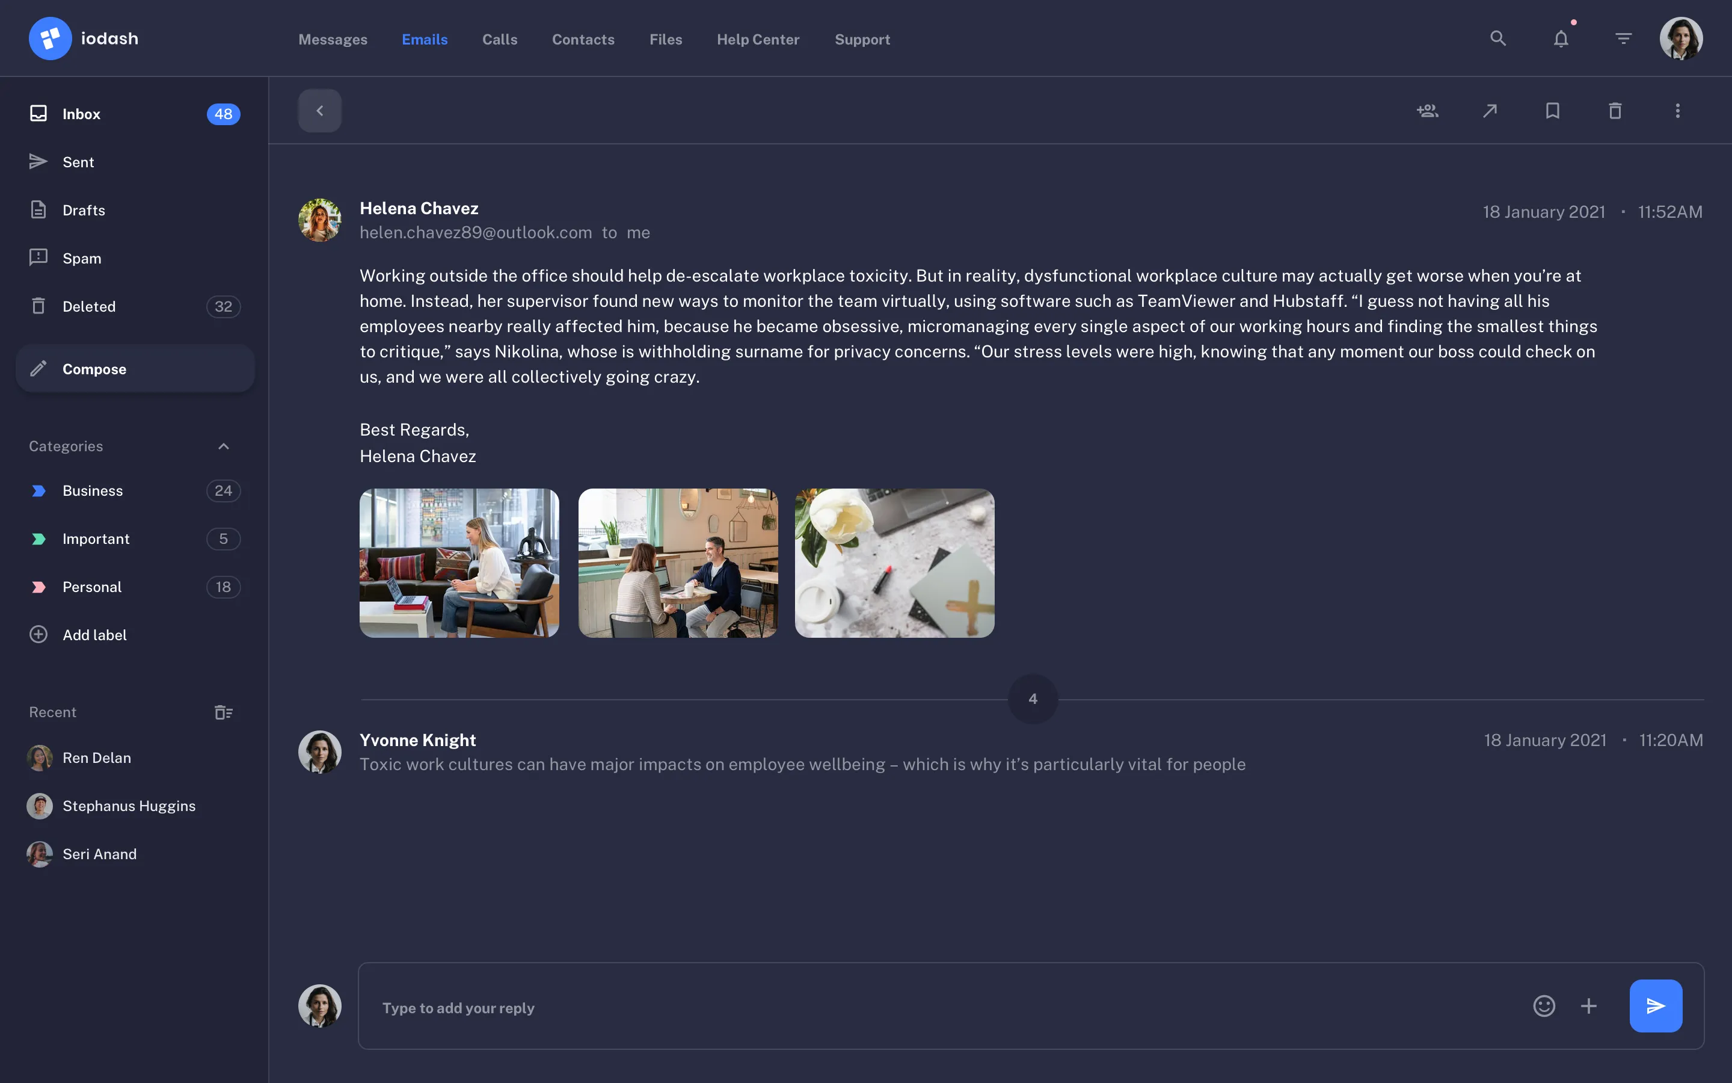Switch to the Contacts tab
The width and height of the screenshot is (1732, 1083).
[x=583, y=39]
